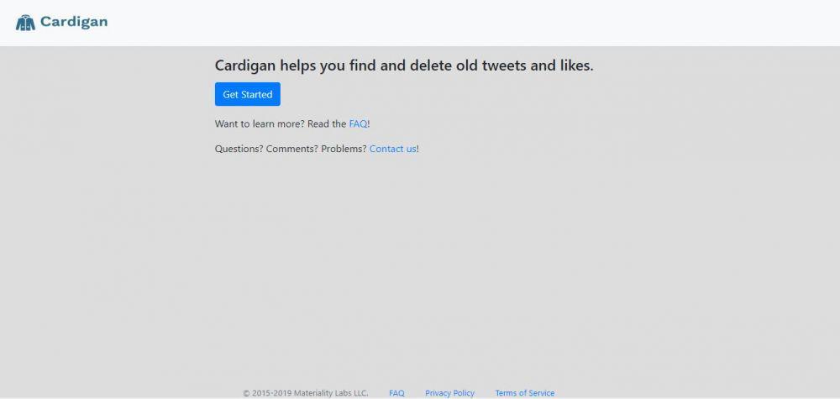This screenshot has width=840, height=399.
Task: Open the Terms of Service footer link
Action: pos(524,393)
